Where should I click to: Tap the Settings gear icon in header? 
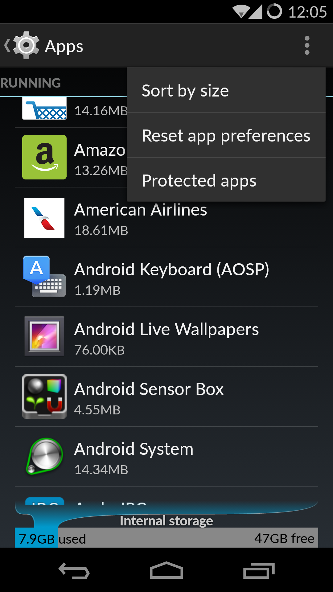(x=26, y=46)
